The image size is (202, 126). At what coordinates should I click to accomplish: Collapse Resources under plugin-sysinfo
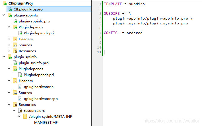(x=9, y=104)
